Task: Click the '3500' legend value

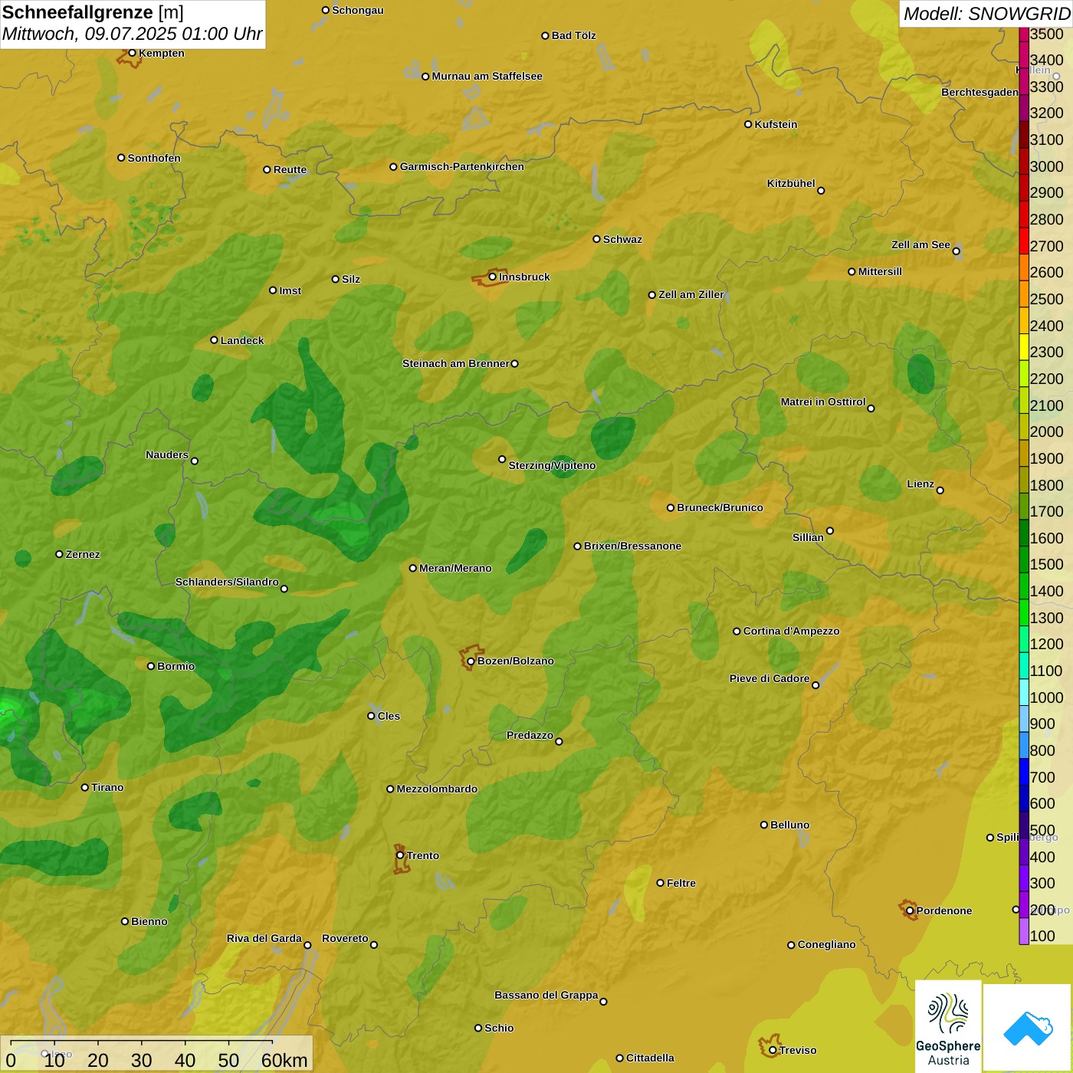Action: click(1047, 34)
